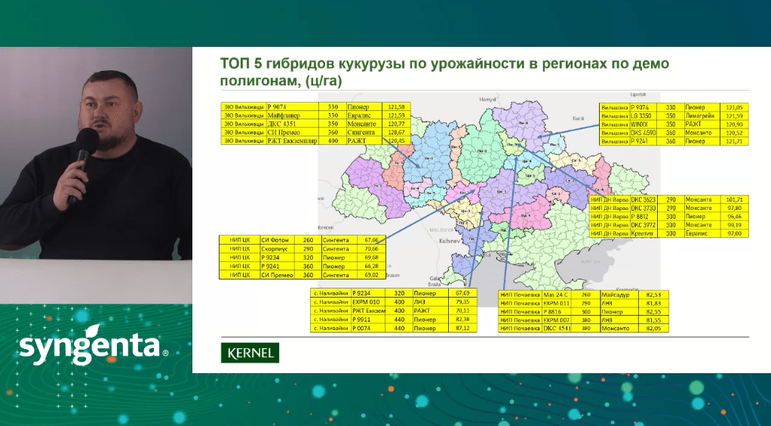The height and width of the screenshot is (426, 771).
Task: Click the РЖТ Ексзем cell in Наливайки table
Action: coord(368,310)
